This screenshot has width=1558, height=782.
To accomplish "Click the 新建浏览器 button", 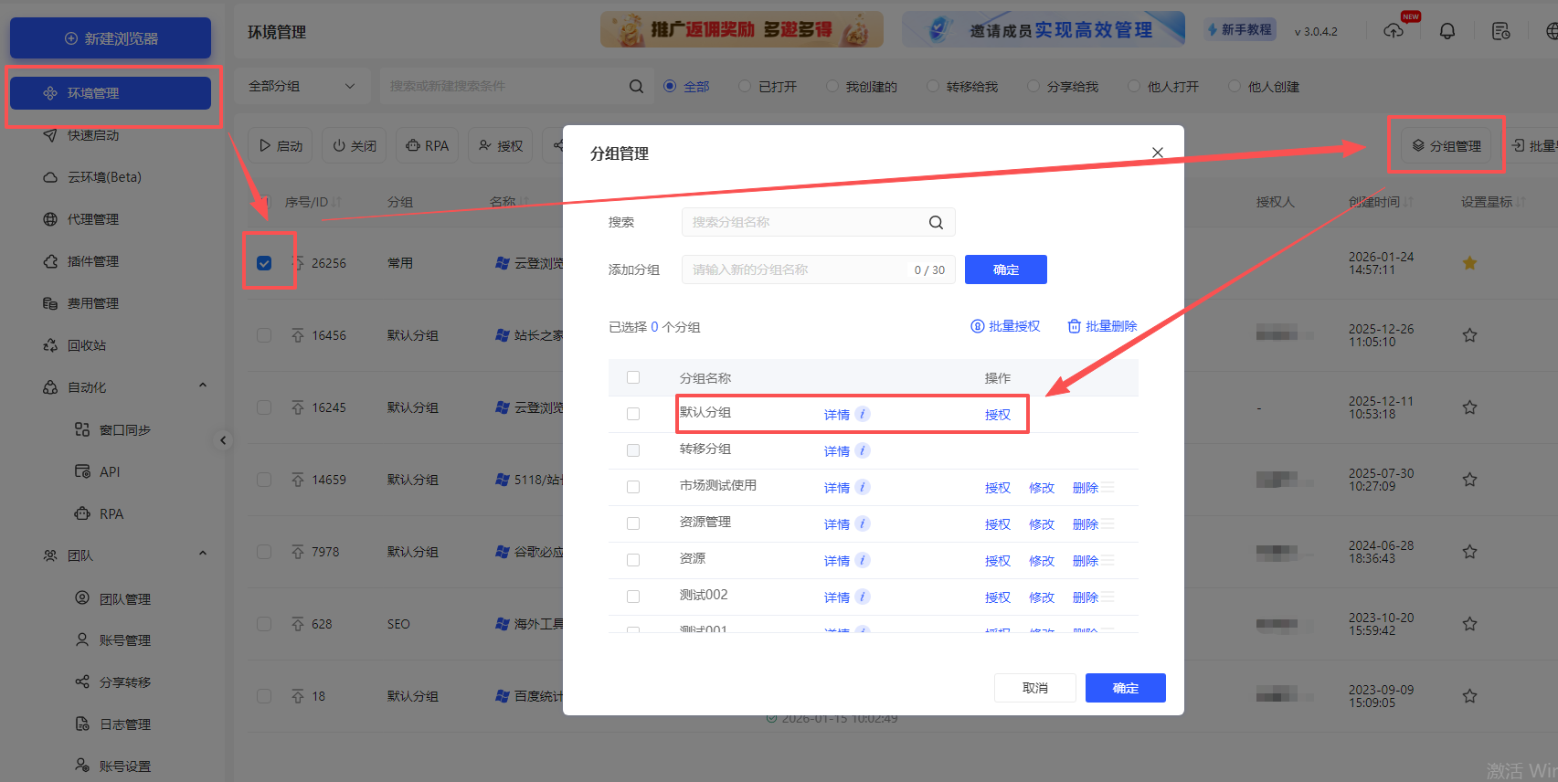I will coord(111,38).
